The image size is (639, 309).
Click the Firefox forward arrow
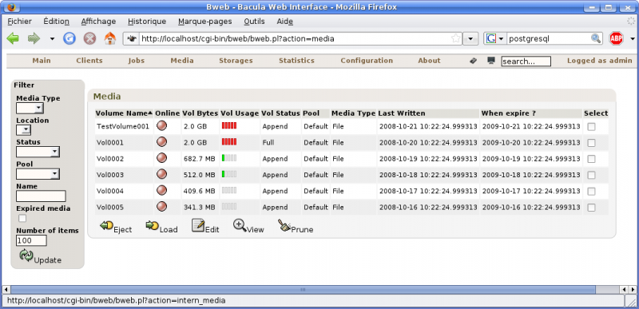tap(34, 38)
